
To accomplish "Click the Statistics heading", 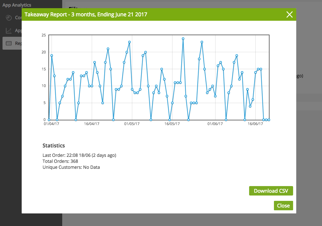I will pyautogui.click(x=54, y=146).
